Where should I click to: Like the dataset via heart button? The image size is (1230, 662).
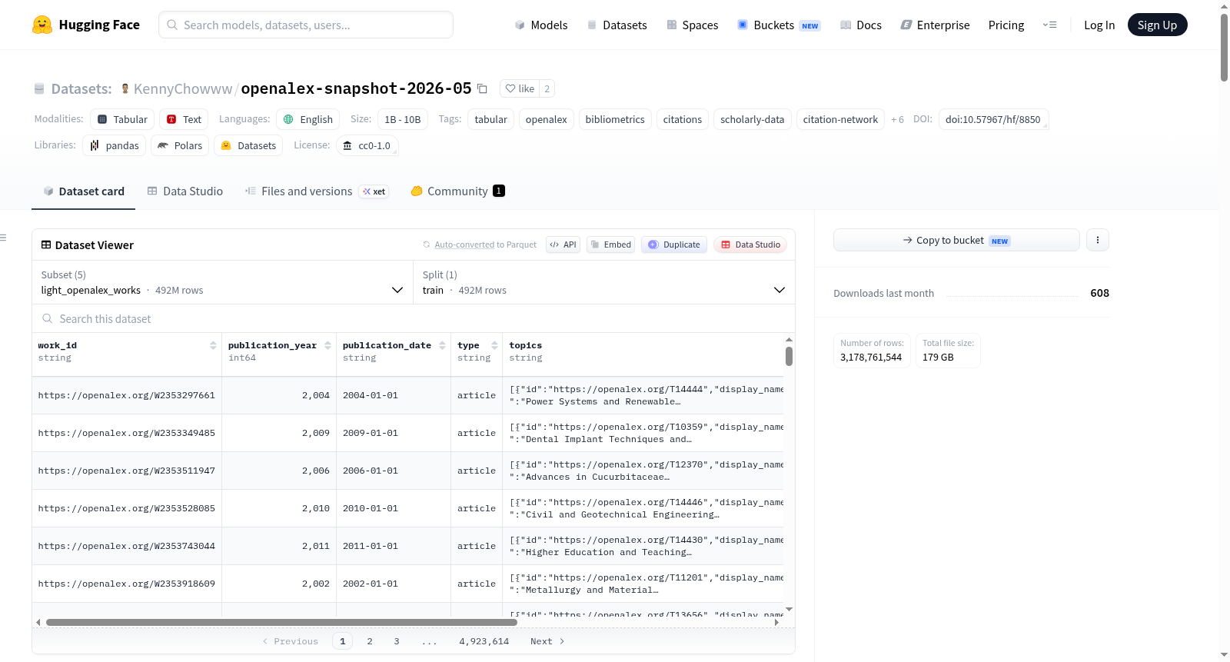520,88
